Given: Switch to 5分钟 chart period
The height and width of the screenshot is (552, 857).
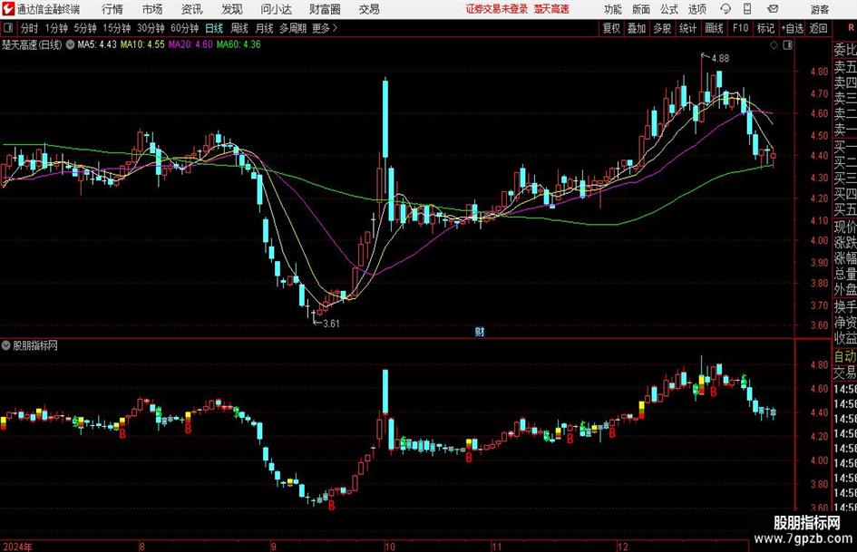Looking at the screenshot, I should tap(85, 28).
